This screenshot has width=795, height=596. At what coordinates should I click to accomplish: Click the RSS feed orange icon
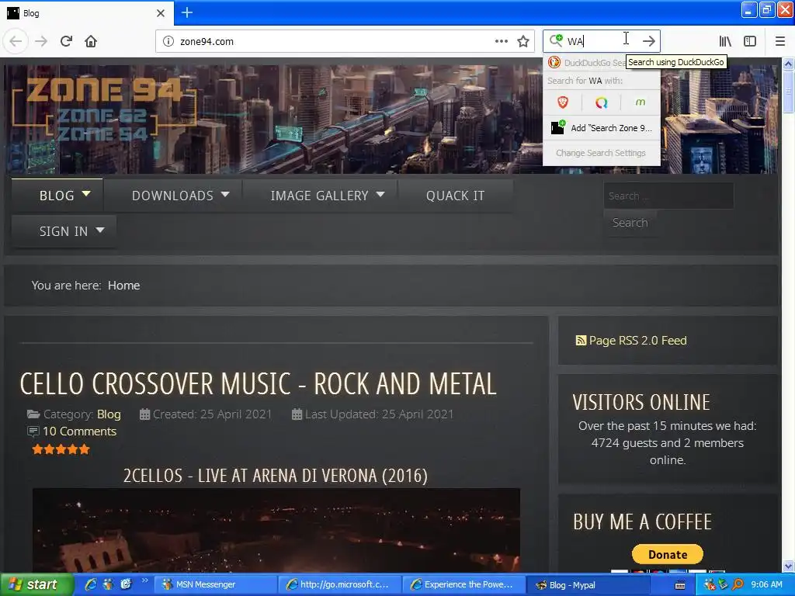click(581, 341)
